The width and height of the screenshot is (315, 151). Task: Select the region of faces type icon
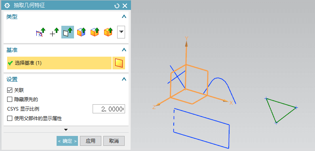tap(95, 32)
